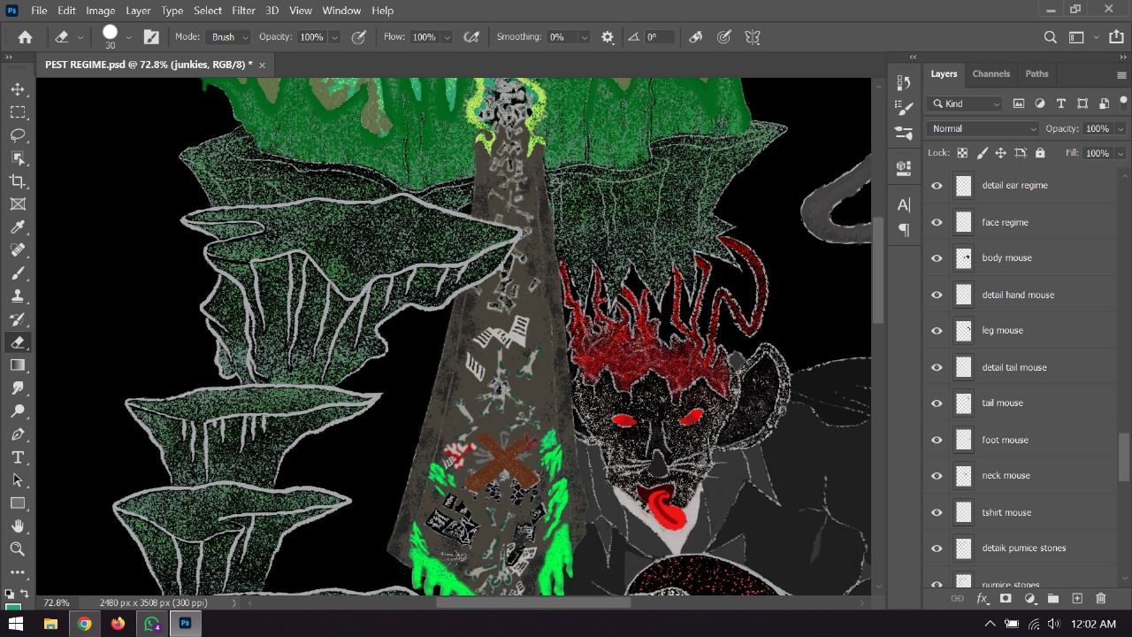The image size is (1132, 637).
Task: Create a new group folder
Action: (1053, 599)
